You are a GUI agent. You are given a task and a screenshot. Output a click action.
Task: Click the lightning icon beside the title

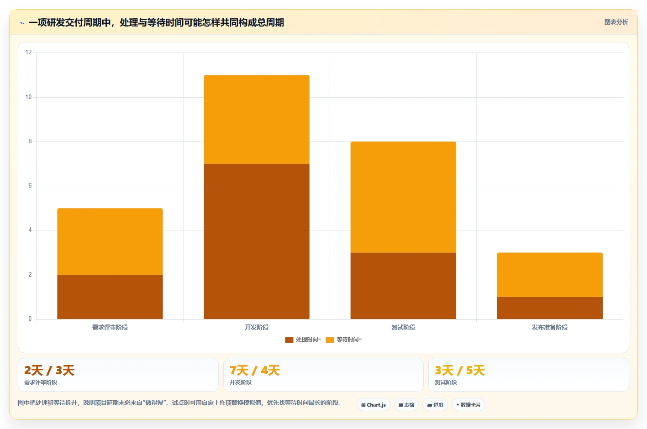click(x=21, y=23)
